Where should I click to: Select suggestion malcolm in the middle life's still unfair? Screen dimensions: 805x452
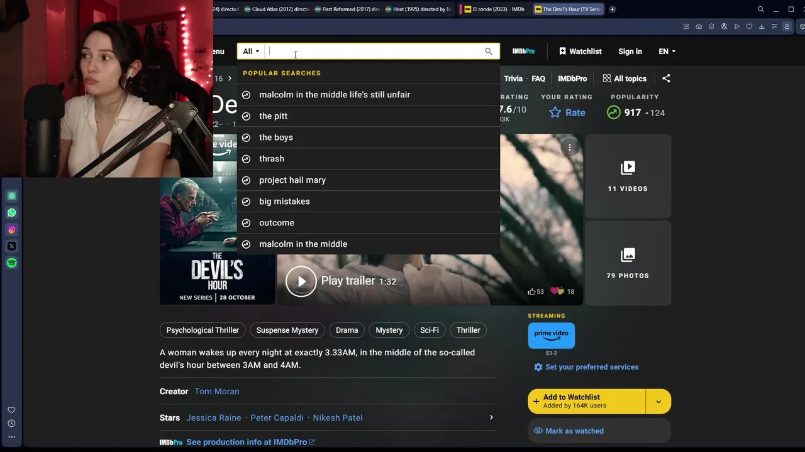[x=369, y=95]
